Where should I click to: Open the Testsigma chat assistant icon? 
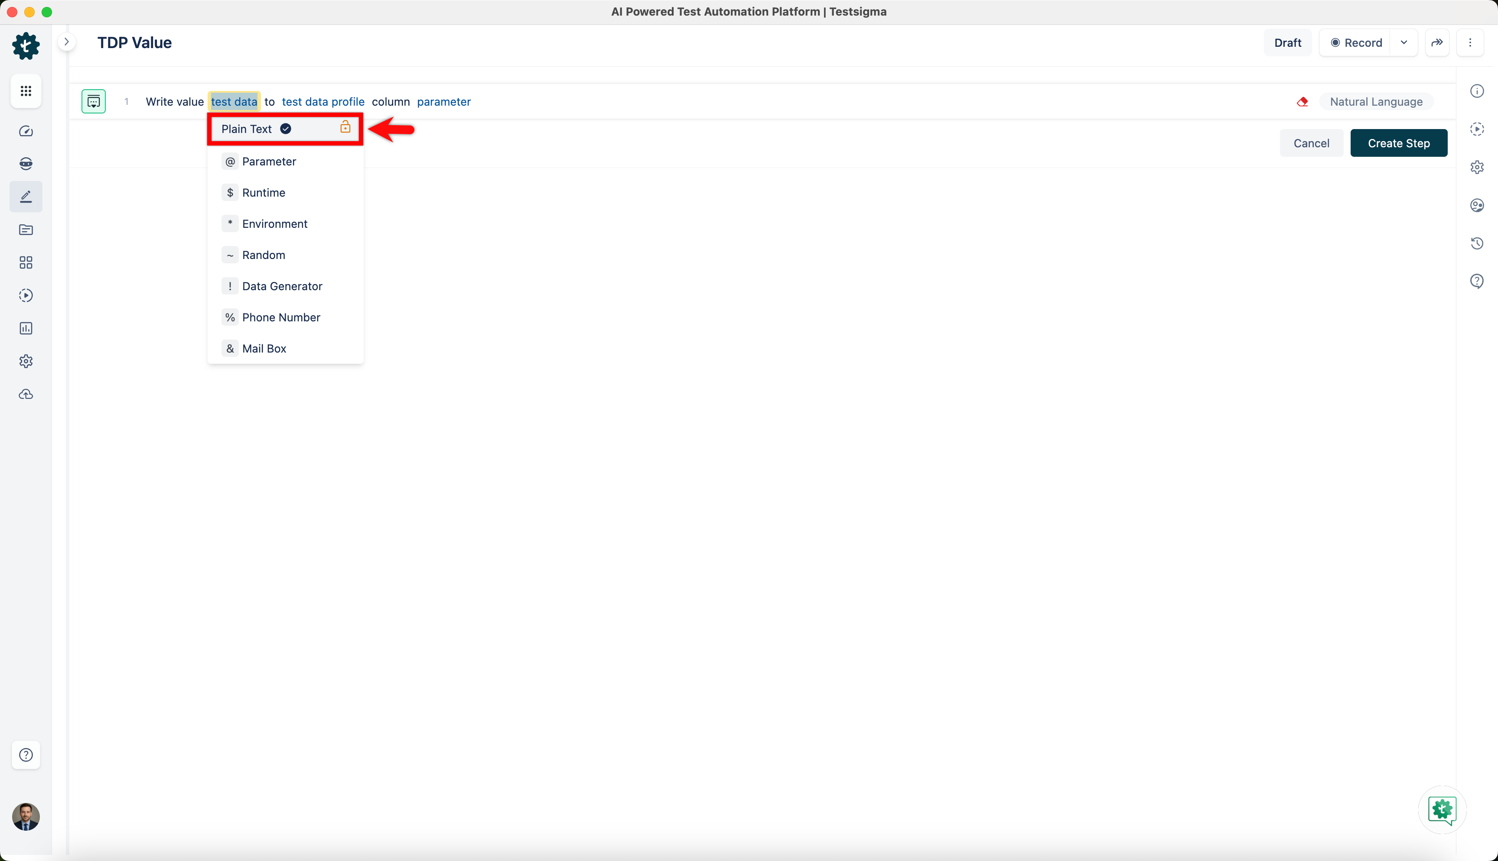pyautogui.click(x=1442, y=809)
